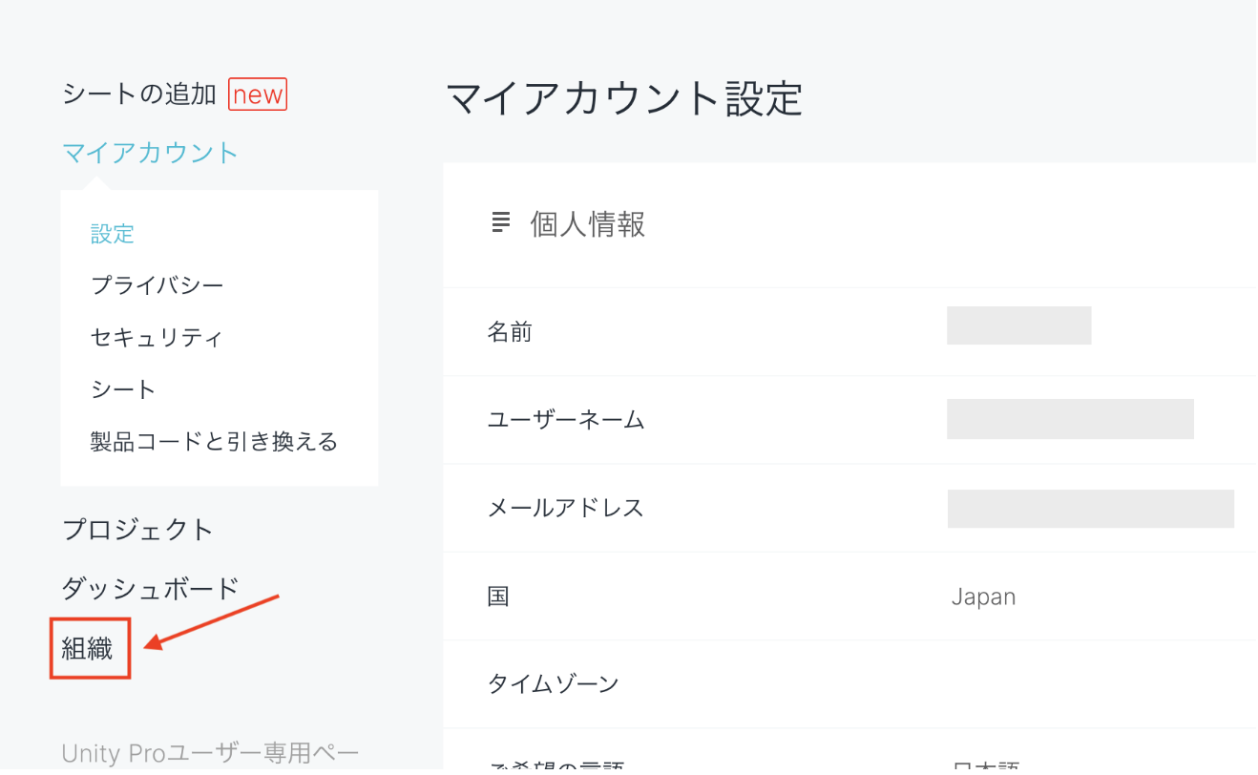Viewport: 1258px width, 775px height.
Task: Click the blurred ユーザーネーム value field
Action: [1069, 419]
